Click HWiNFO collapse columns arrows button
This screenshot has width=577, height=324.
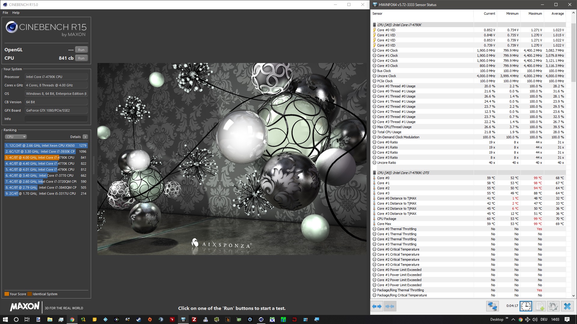[x=390, y=306]
